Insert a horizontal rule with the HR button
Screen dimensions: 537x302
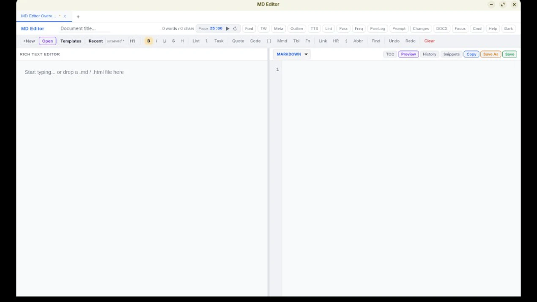336,41
